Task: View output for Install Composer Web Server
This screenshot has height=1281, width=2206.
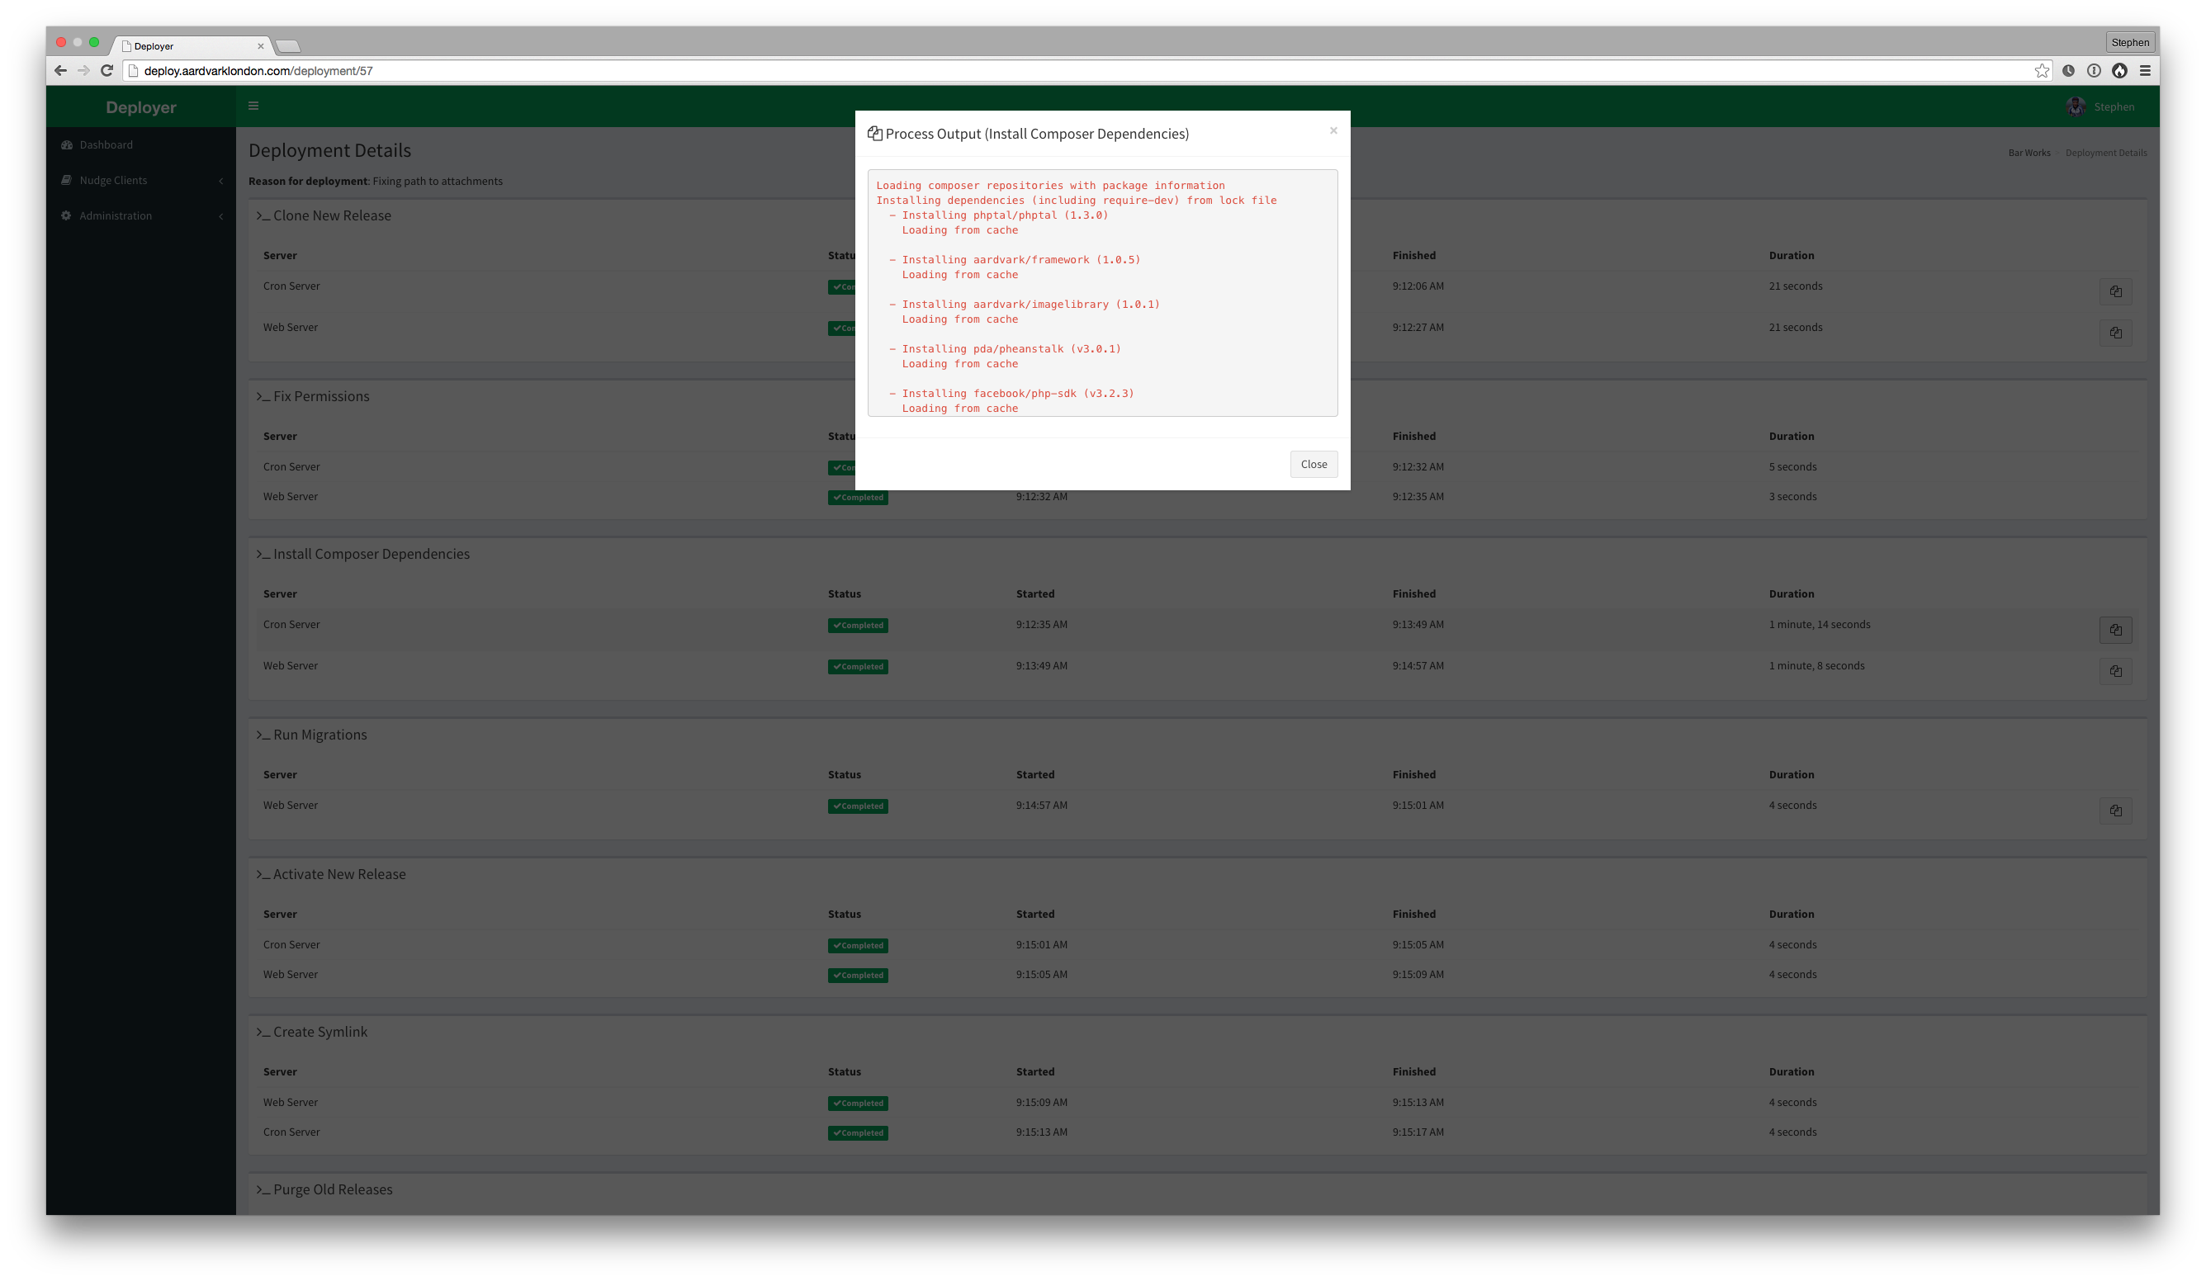Action: (2115, 671)
